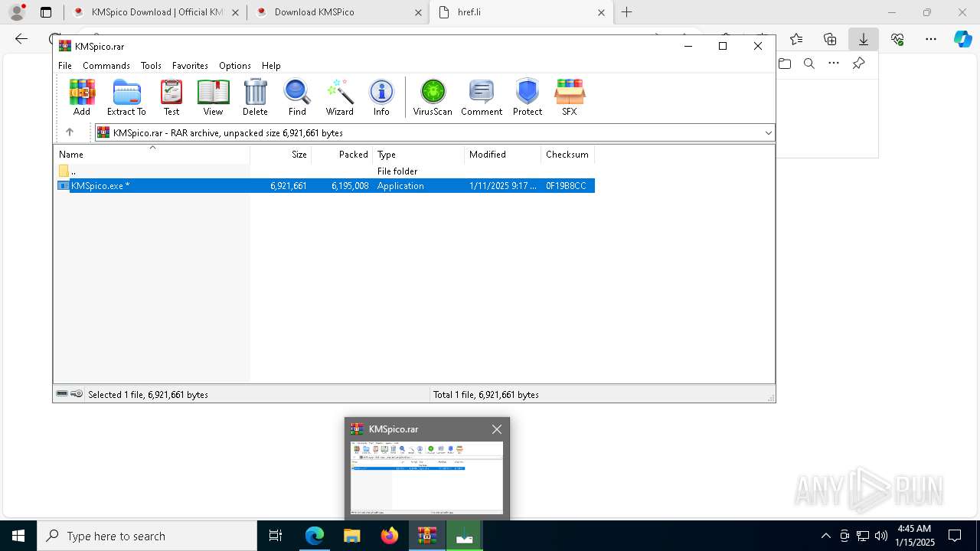Click the Extract To toolbar icon

tap(126, 97)
